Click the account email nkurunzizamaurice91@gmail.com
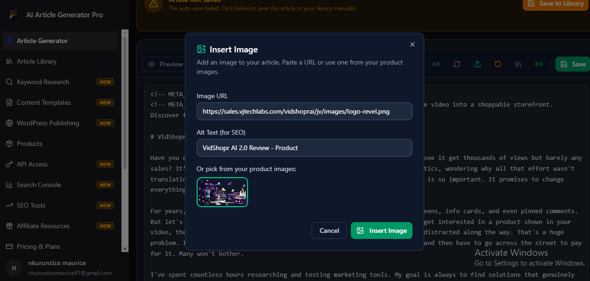This screenshot has height=281, width=590. click(x=70, y=273)
